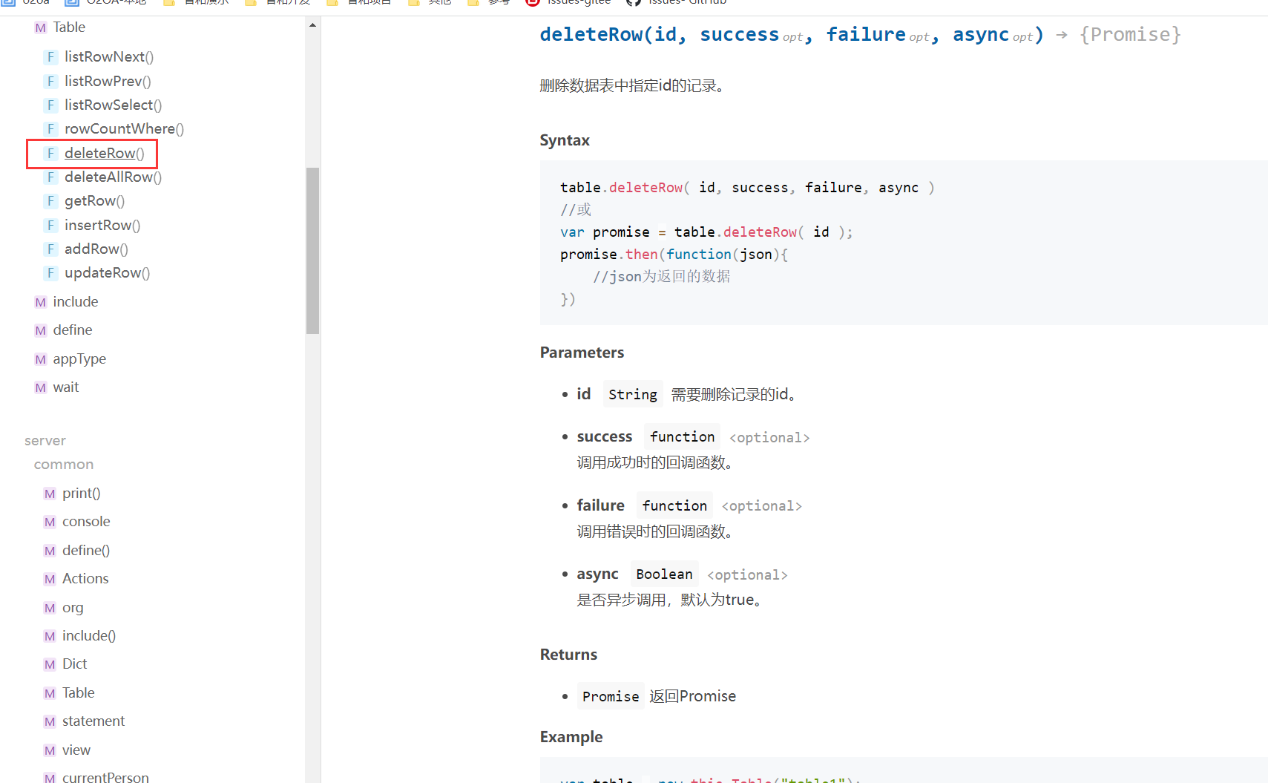Viewport: 1268px width, 783px height.
Task: Click the 'async' parameter name
Action: [x=597, y=574]
